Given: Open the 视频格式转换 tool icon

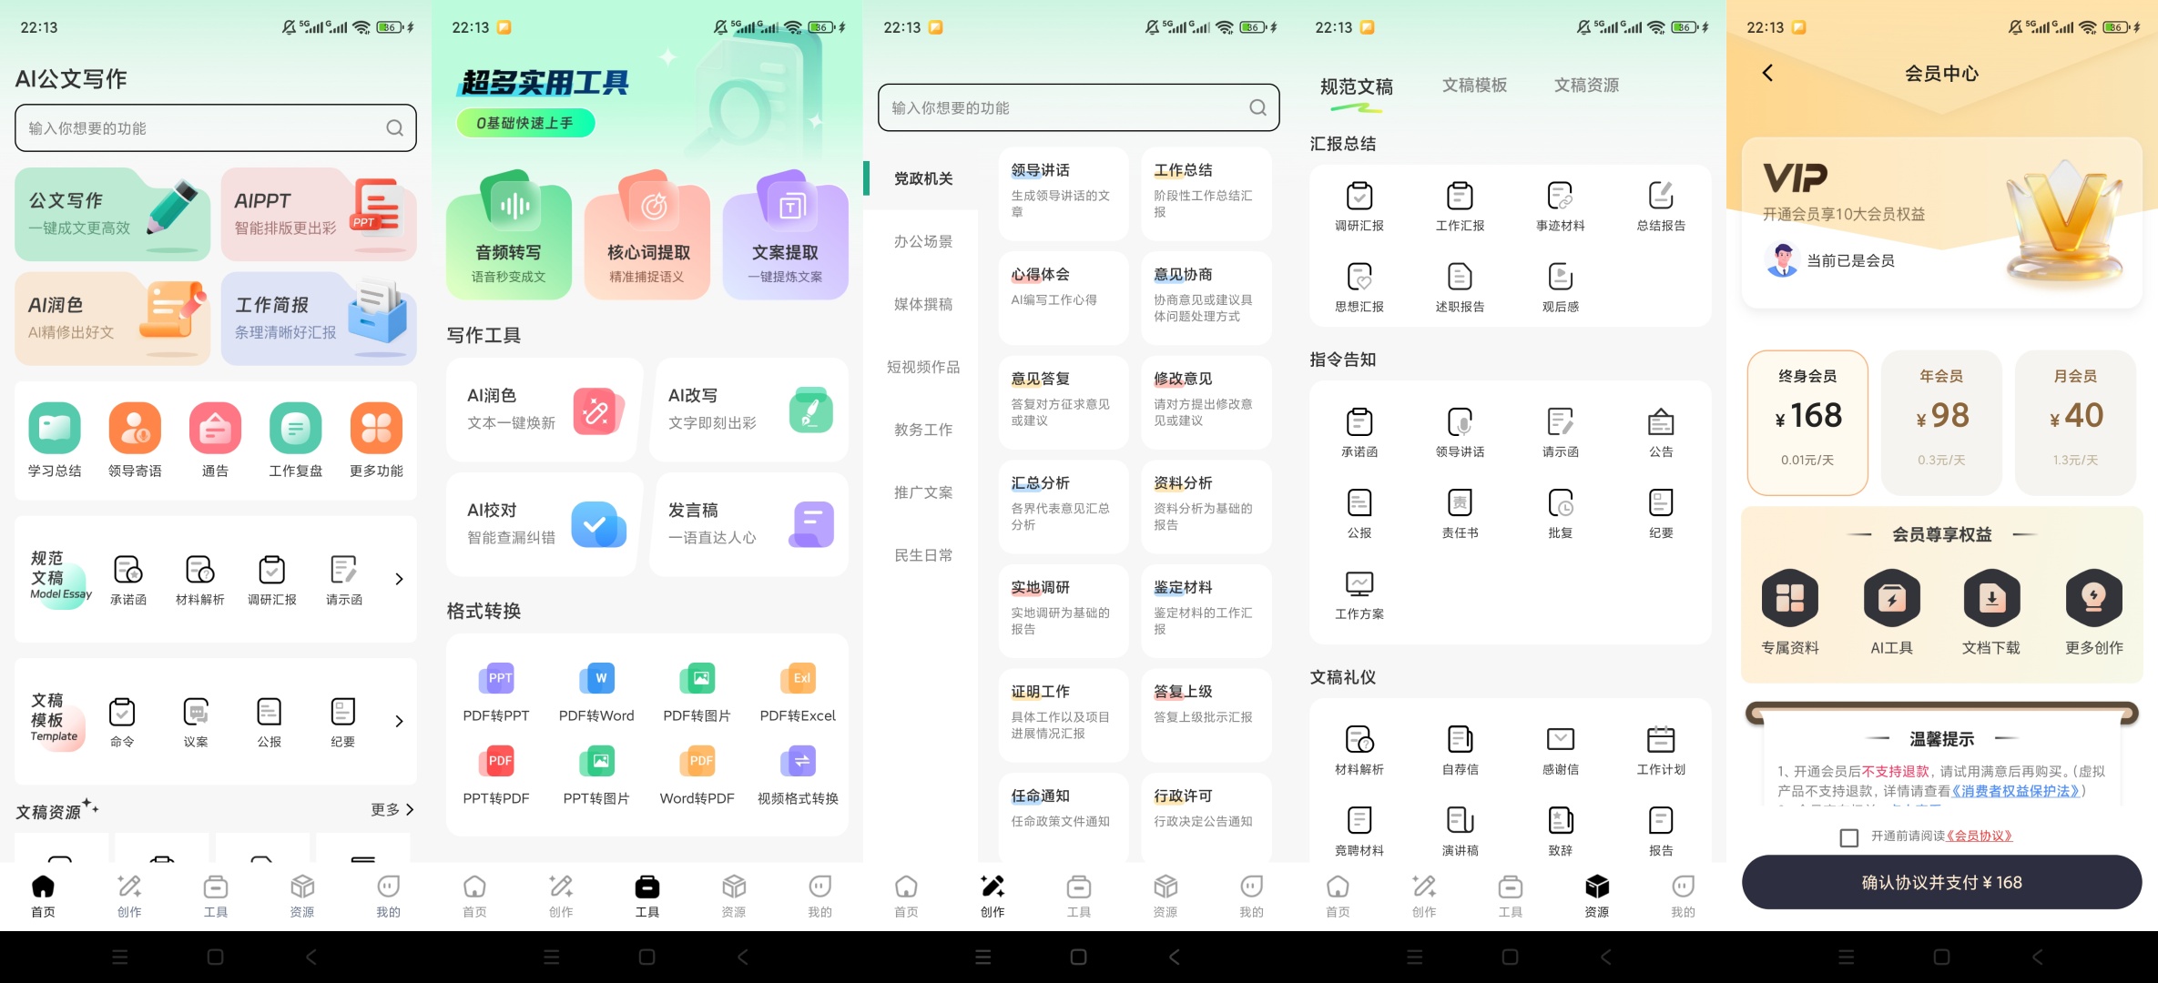Looking at the screenshot, I should [799, 762].
